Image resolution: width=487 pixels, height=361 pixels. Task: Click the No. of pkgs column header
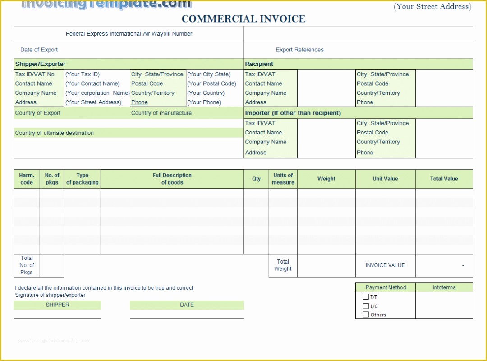(52, 179)
